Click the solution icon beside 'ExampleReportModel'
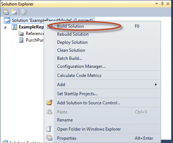173x143 pixels. tap(7, 20)
